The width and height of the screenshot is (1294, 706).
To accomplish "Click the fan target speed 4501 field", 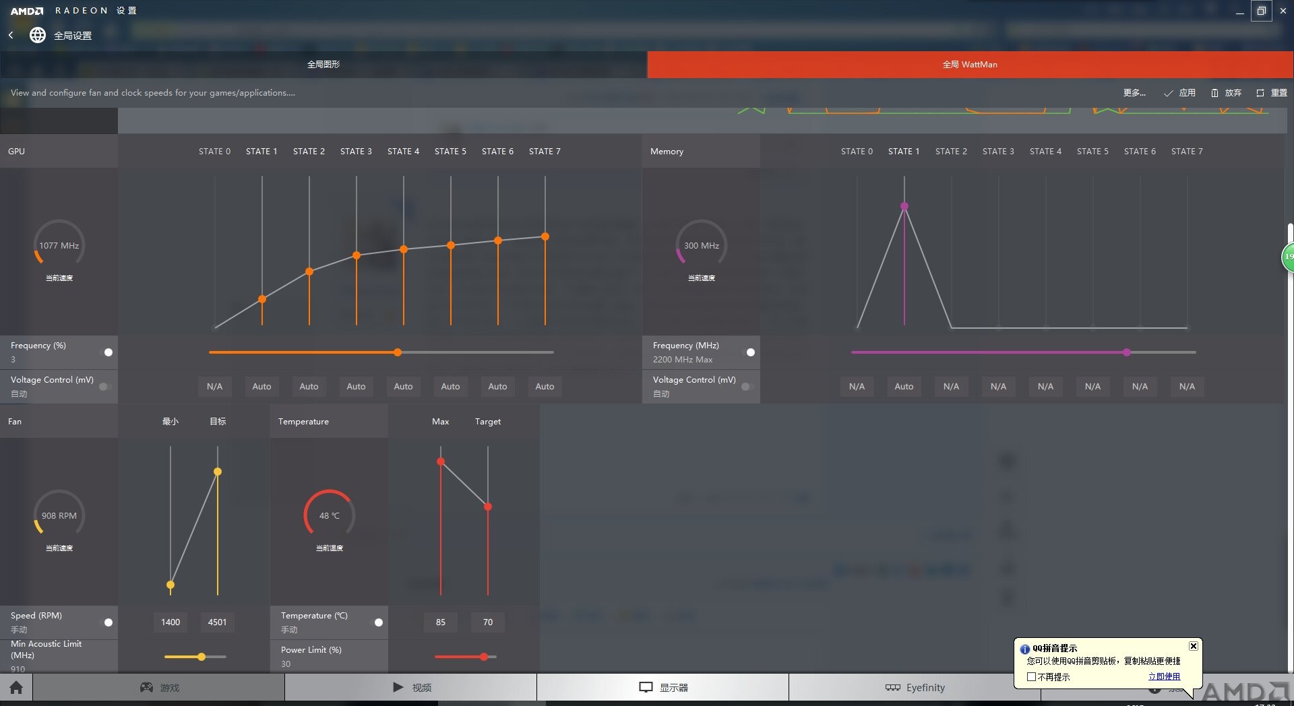I will [217, 622].
